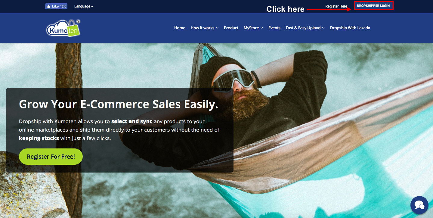Click the chevron next to How it works
Image resolution: width=433 pixels, height=218 pixels.
(217, 28)
